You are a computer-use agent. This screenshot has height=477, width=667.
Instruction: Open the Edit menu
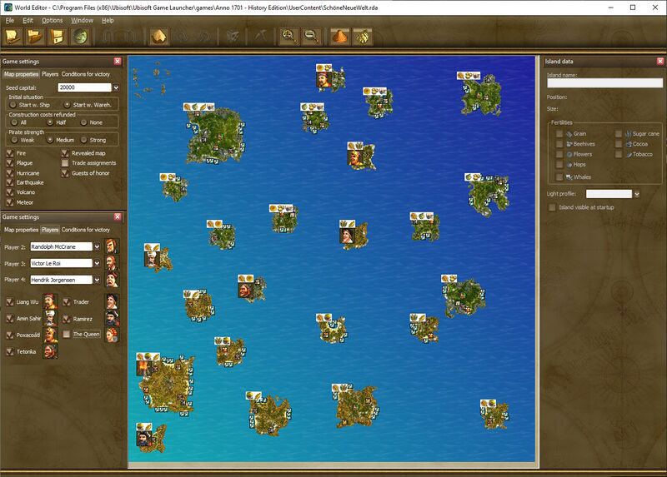(x=28, y=20)
